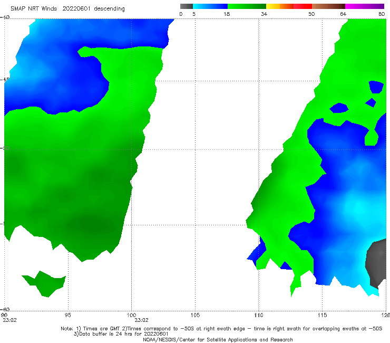This screenshot has width=390, height=343.
Task: Click the longitude label '115'
Action: [323, 315]
